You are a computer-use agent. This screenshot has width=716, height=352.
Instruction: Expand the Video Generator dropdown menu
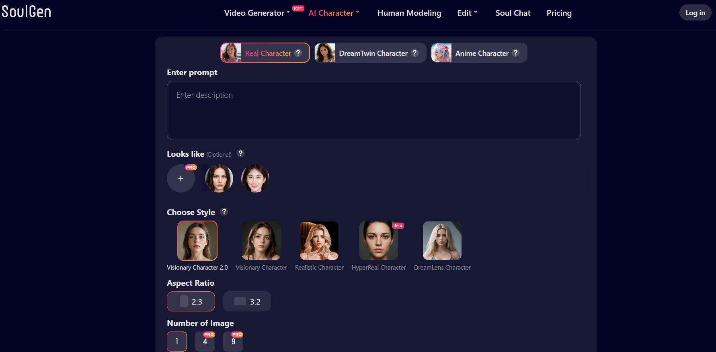tap(256, 13)
